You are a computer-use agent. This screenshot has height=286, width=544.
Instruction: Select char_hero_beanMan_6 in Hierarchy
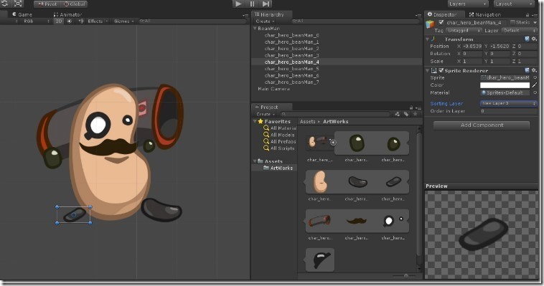(x=291, y=75)
